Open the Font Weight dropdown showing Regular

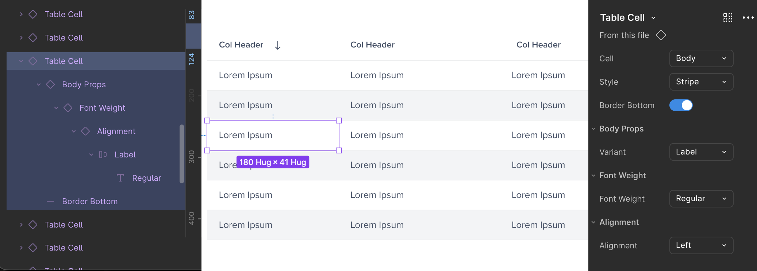point(701,199)
